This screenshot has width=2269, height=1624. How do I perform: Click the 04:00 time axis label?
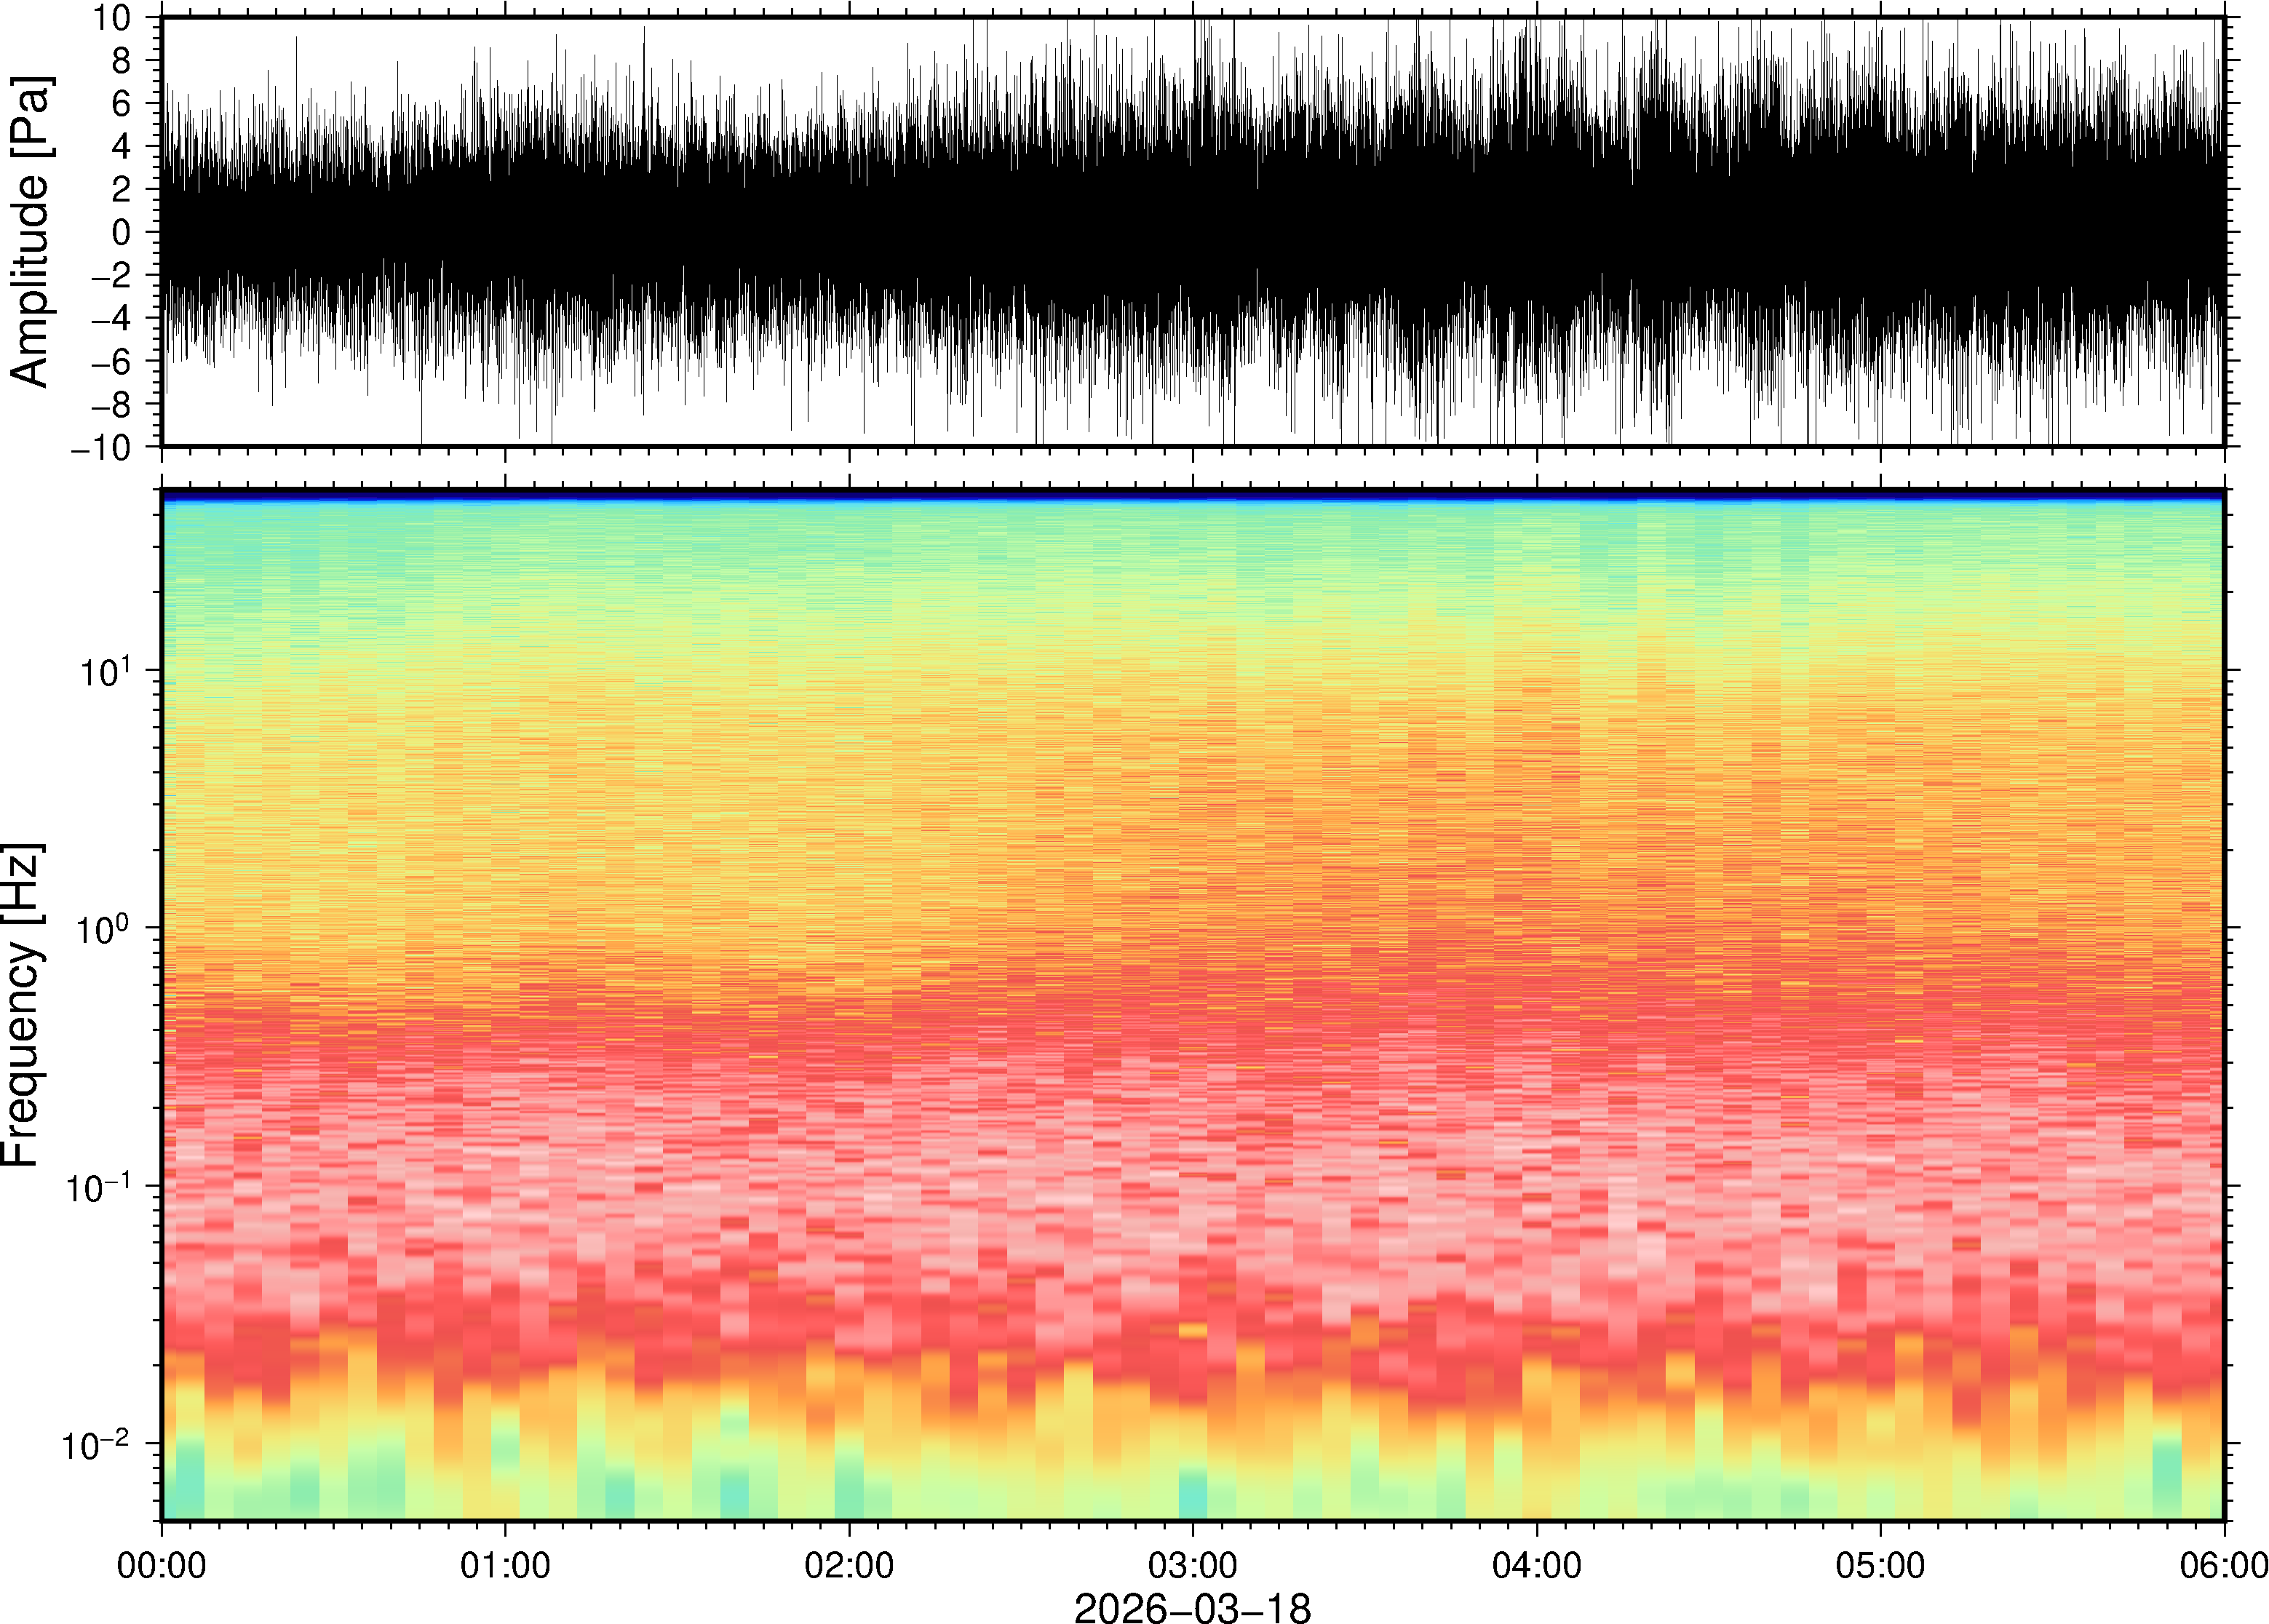[x=1536, y=1565]
